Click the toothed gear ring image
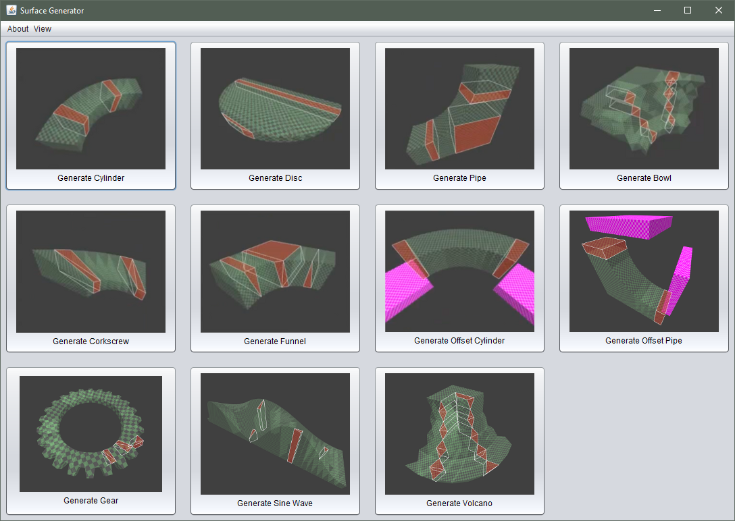Viewport: 735px width, 521px height. (91, 433)
